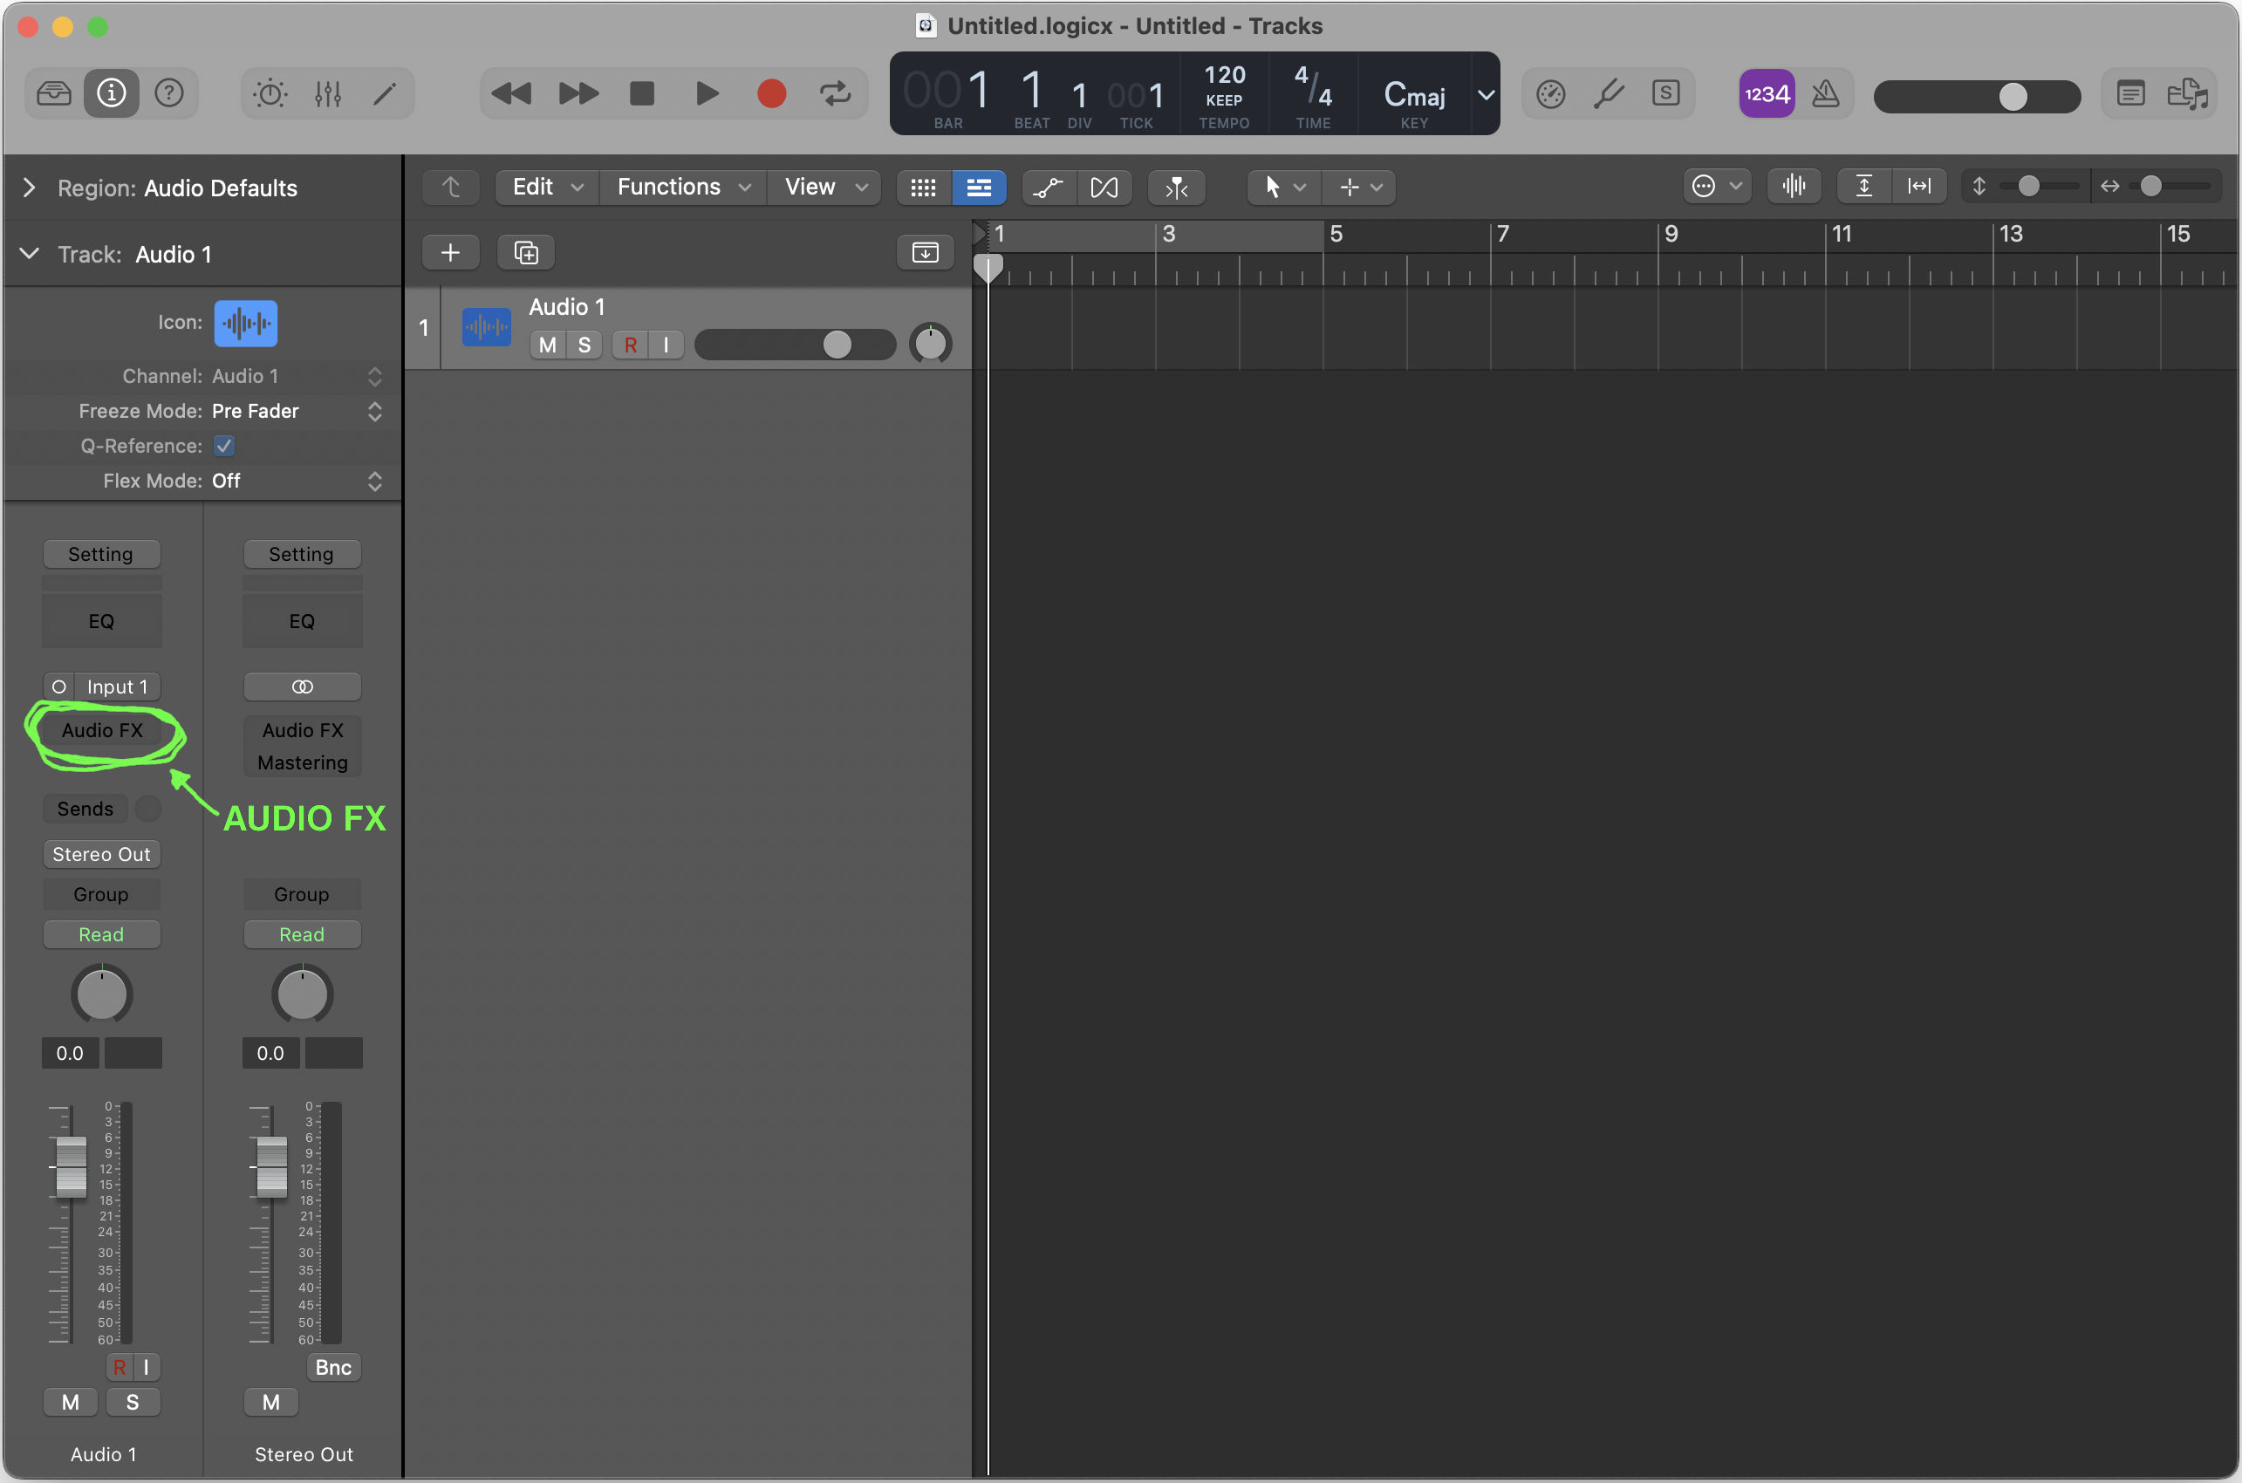Click the track icon waveform in inspector
Screen dimensions: 2242x1483
pyautogui.click(x=246, y=323)
